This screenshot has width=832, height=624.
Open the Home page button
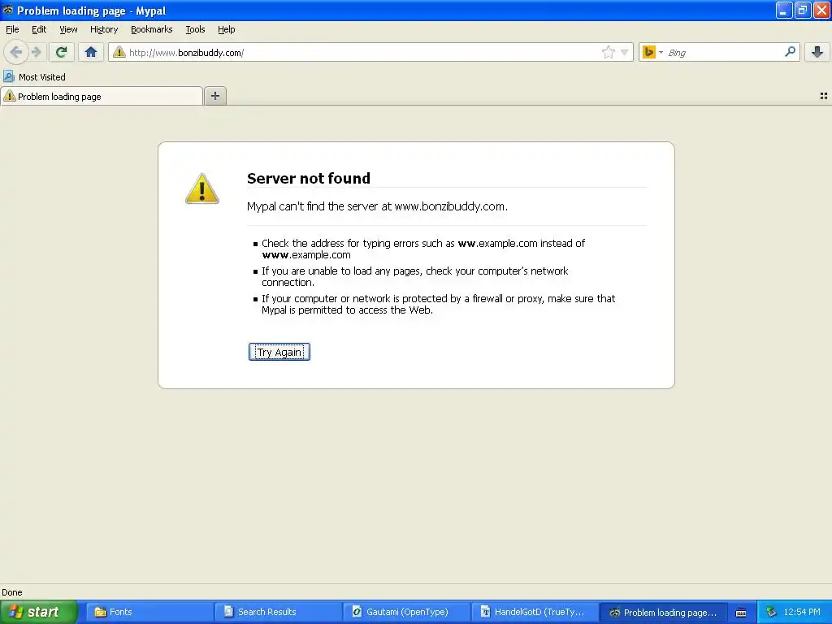91,52
